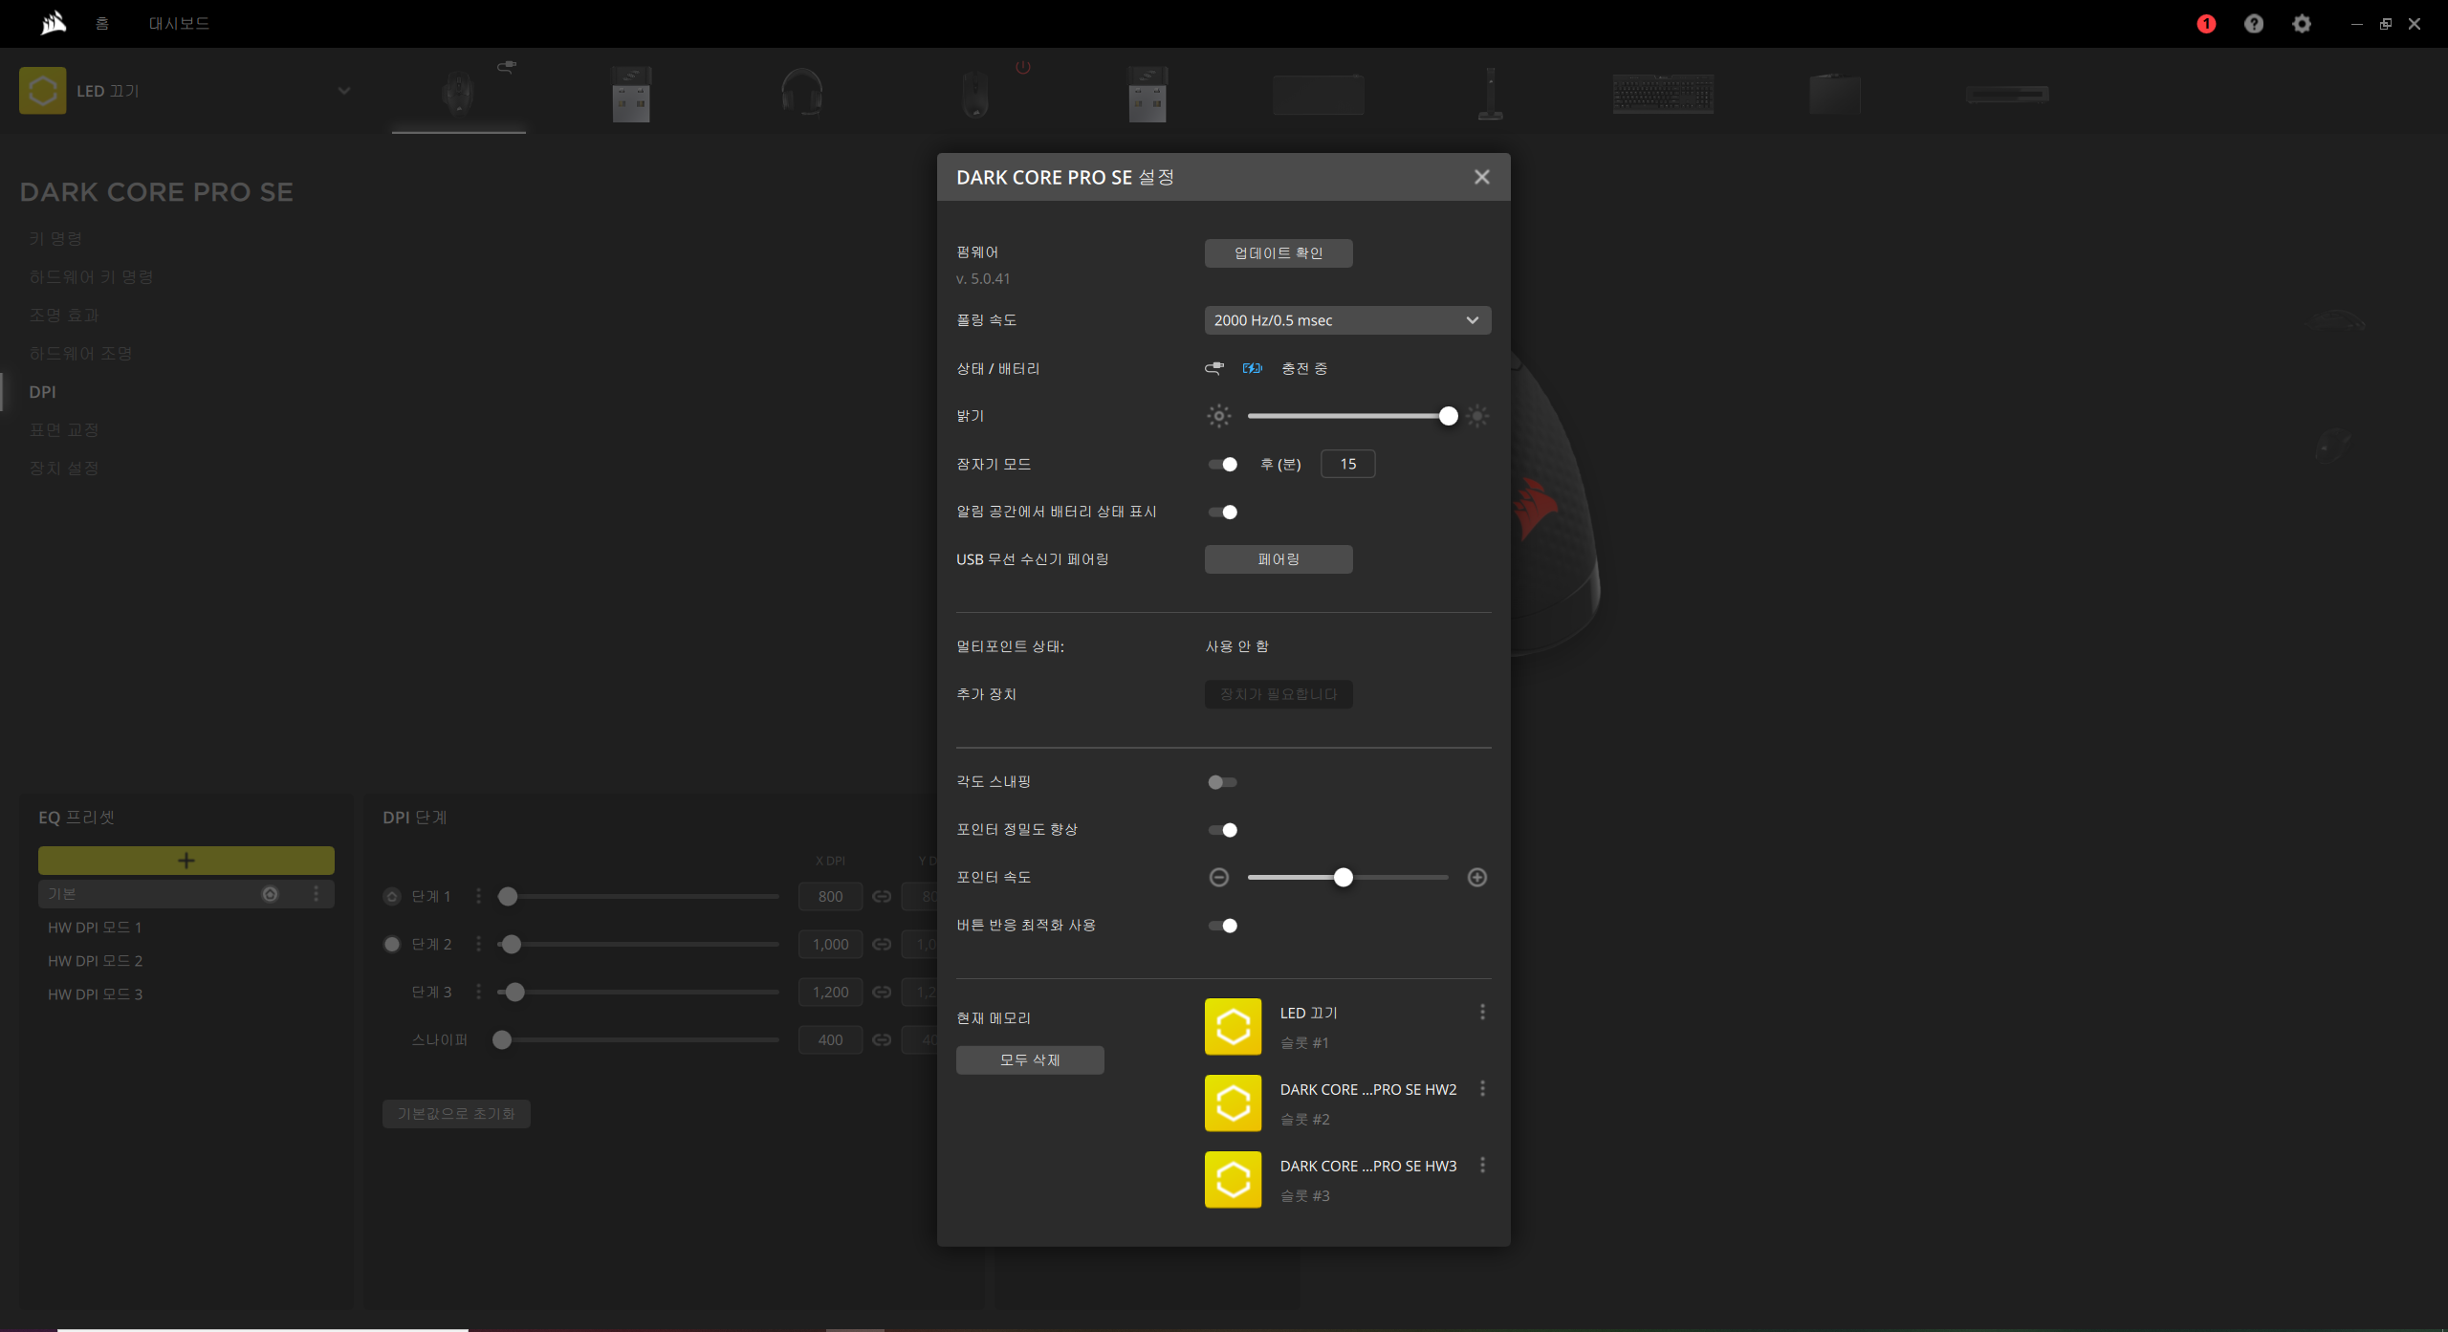Image resolution: width=2448 pixels, height=1332 pixels.
Task: Click the slot #1 yellow profile icon
Action: point(1233,1027)
